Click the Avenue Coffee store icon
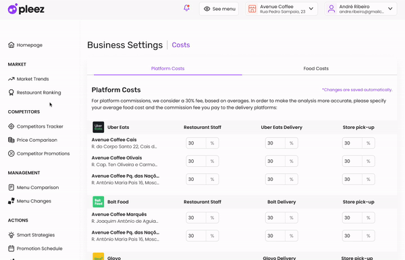 pos(252,9)
